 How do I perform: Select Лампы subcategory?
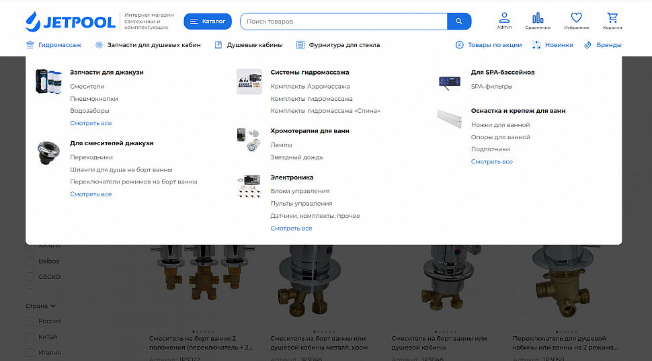click(x=282, y=145)
